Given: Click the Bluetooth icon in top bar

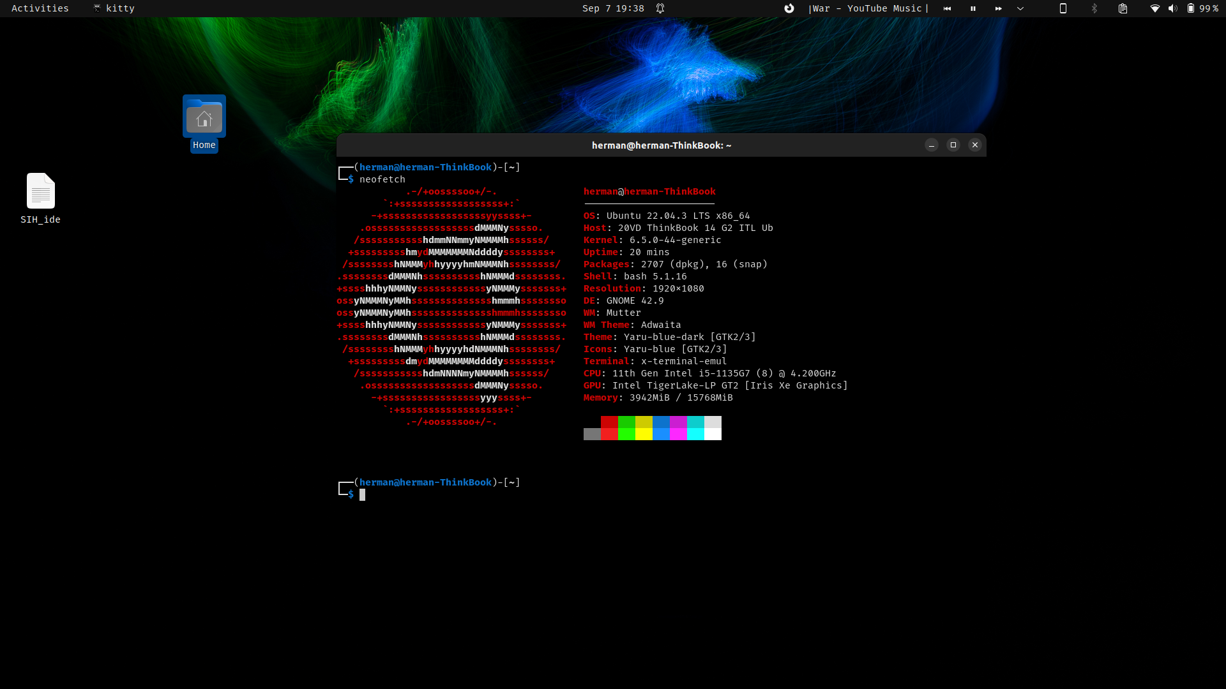Looking at the screenshot, I should (1094, 8).
